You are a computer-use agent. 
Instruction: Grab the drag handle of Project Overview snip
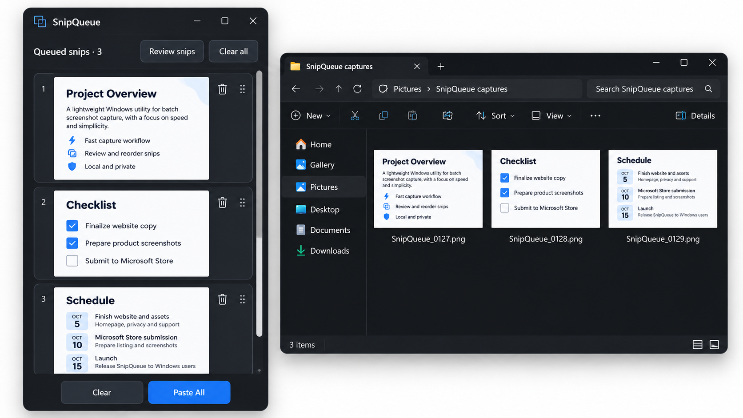point(242,89)
